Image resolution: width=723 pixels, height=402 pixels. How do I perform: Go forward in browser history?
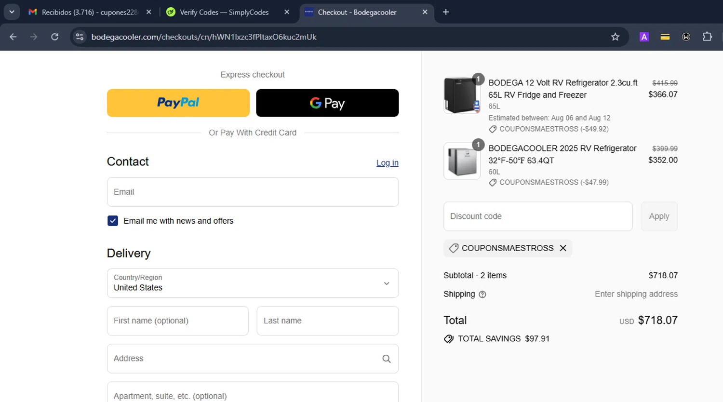tap(34, 37)
